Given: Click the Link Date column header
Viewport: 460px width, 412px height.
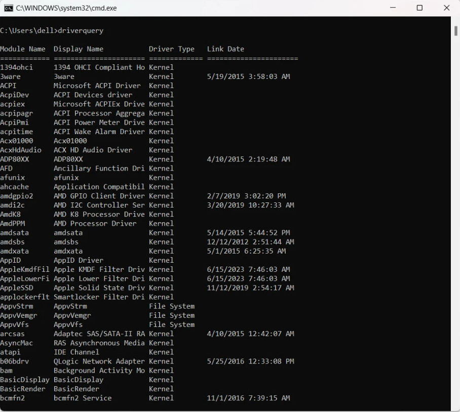Looking at the screenshot, I should 225,49.
